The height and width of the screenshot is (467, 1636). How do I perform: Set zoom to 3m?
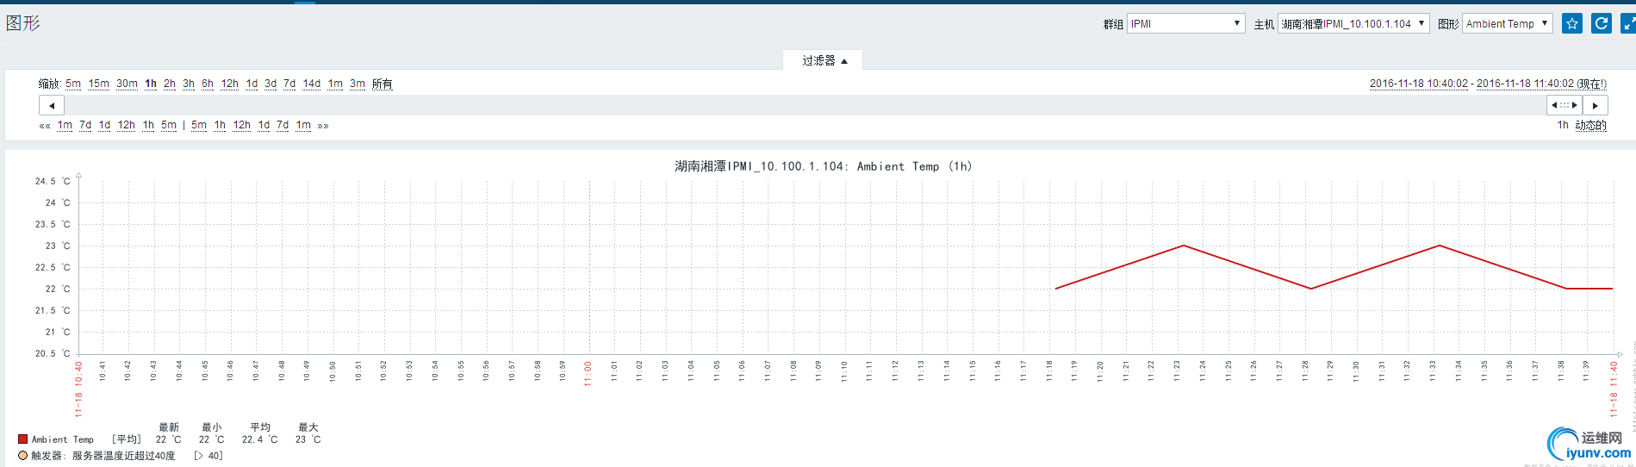[358, 84]
